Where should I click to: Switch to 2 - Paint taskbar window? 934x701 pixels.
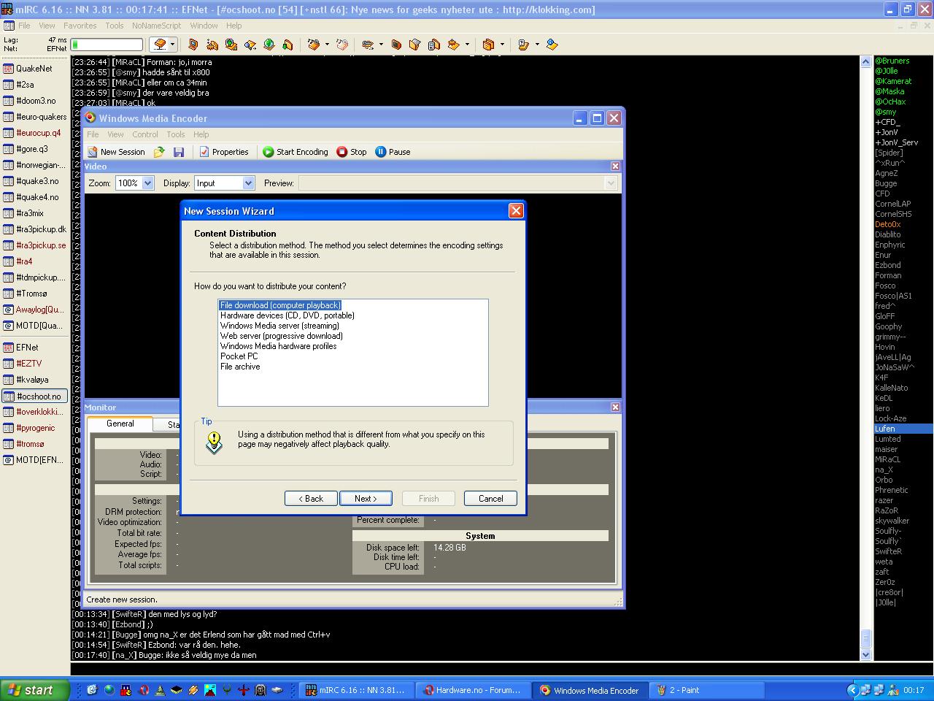coord(706,690)
